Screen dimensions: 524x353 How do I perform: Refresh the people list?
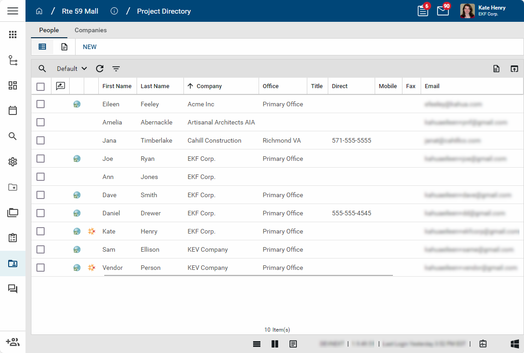[100, 69]
